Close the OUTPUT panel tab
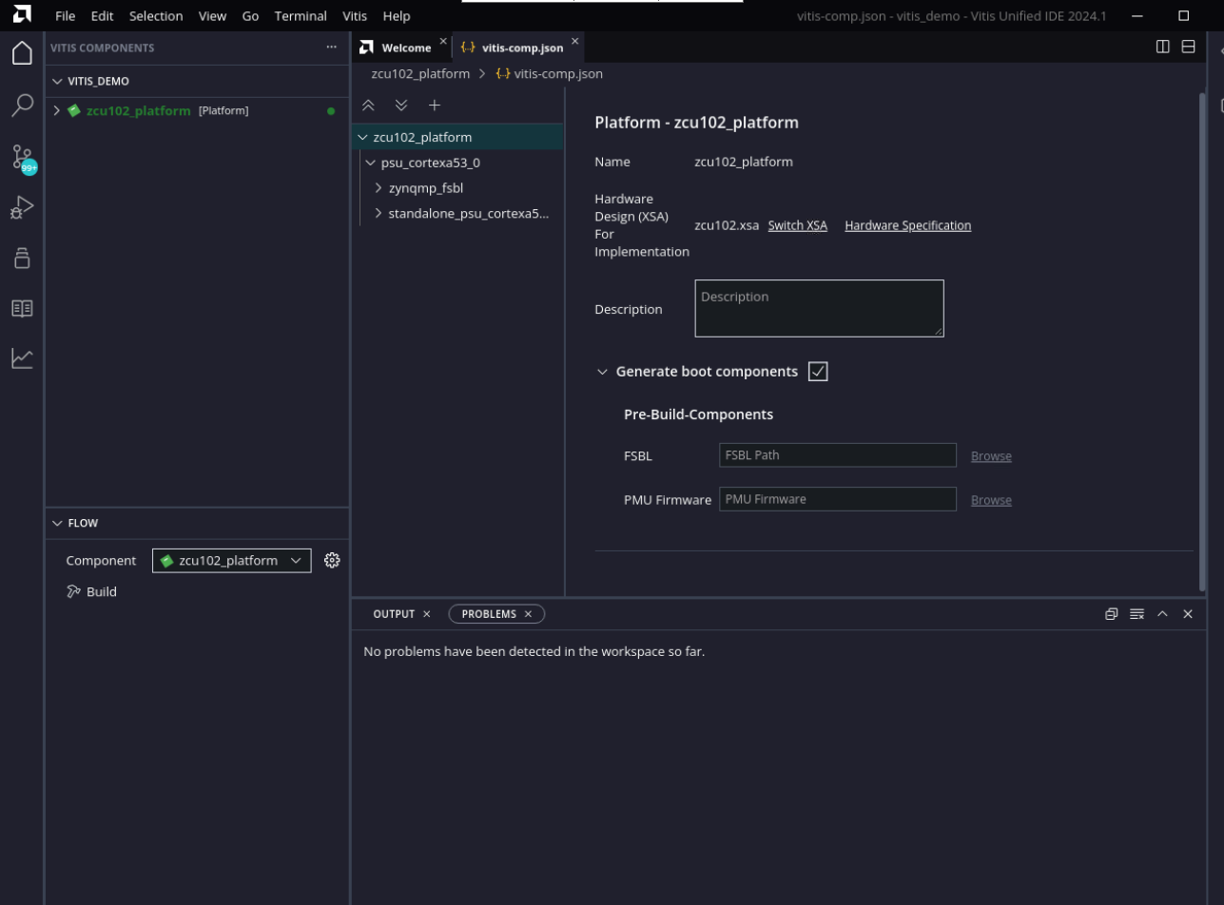Viewport: 1224px width, 905px height. tap(427, 614)
